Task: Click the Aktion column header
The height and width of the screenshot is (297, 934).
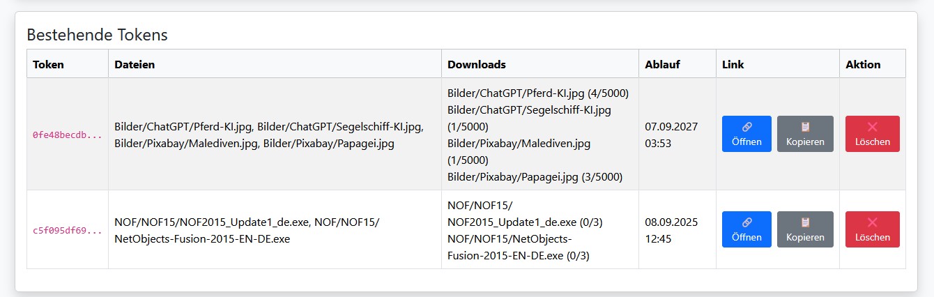Action: click(x=863, y=64)
